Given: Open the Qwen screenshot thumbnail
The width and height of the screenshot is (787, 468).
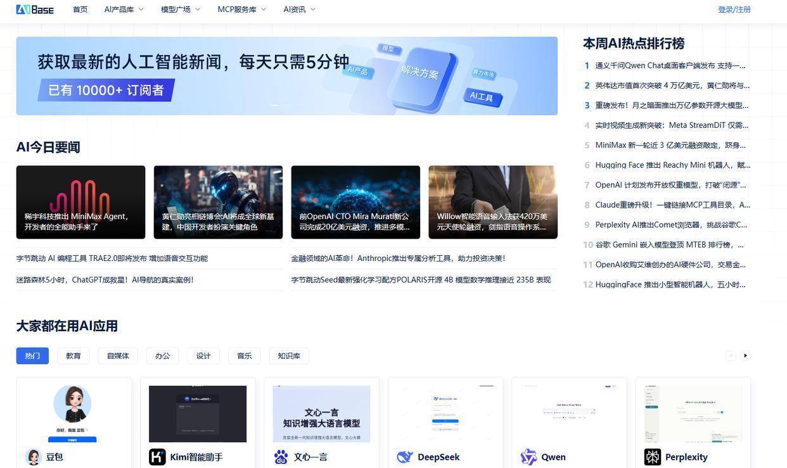Looking at the screenshot, I should 569,414.
